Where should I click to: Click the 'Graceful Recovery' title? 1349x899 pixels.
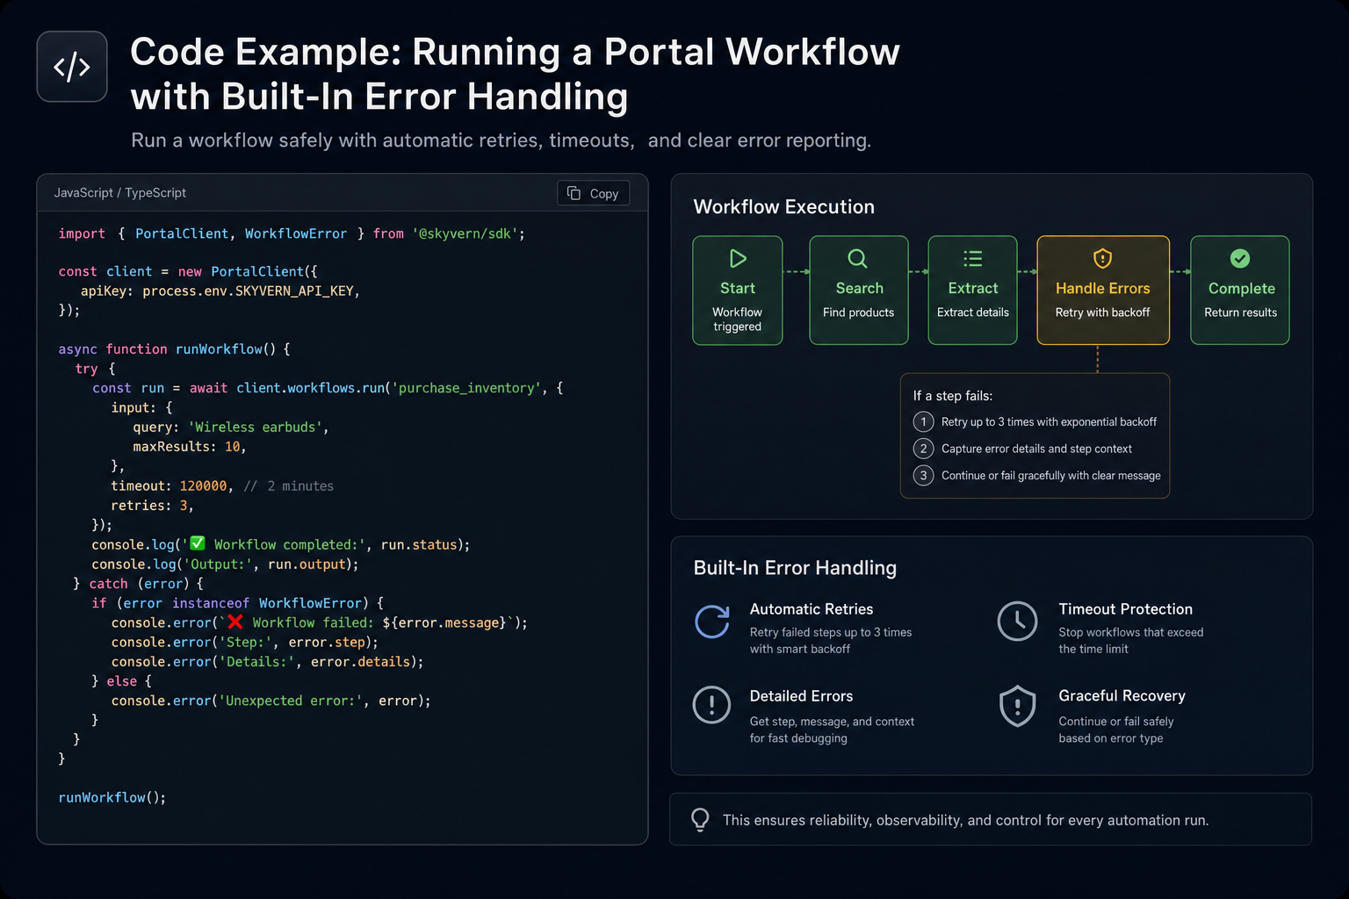(1122, 696)
